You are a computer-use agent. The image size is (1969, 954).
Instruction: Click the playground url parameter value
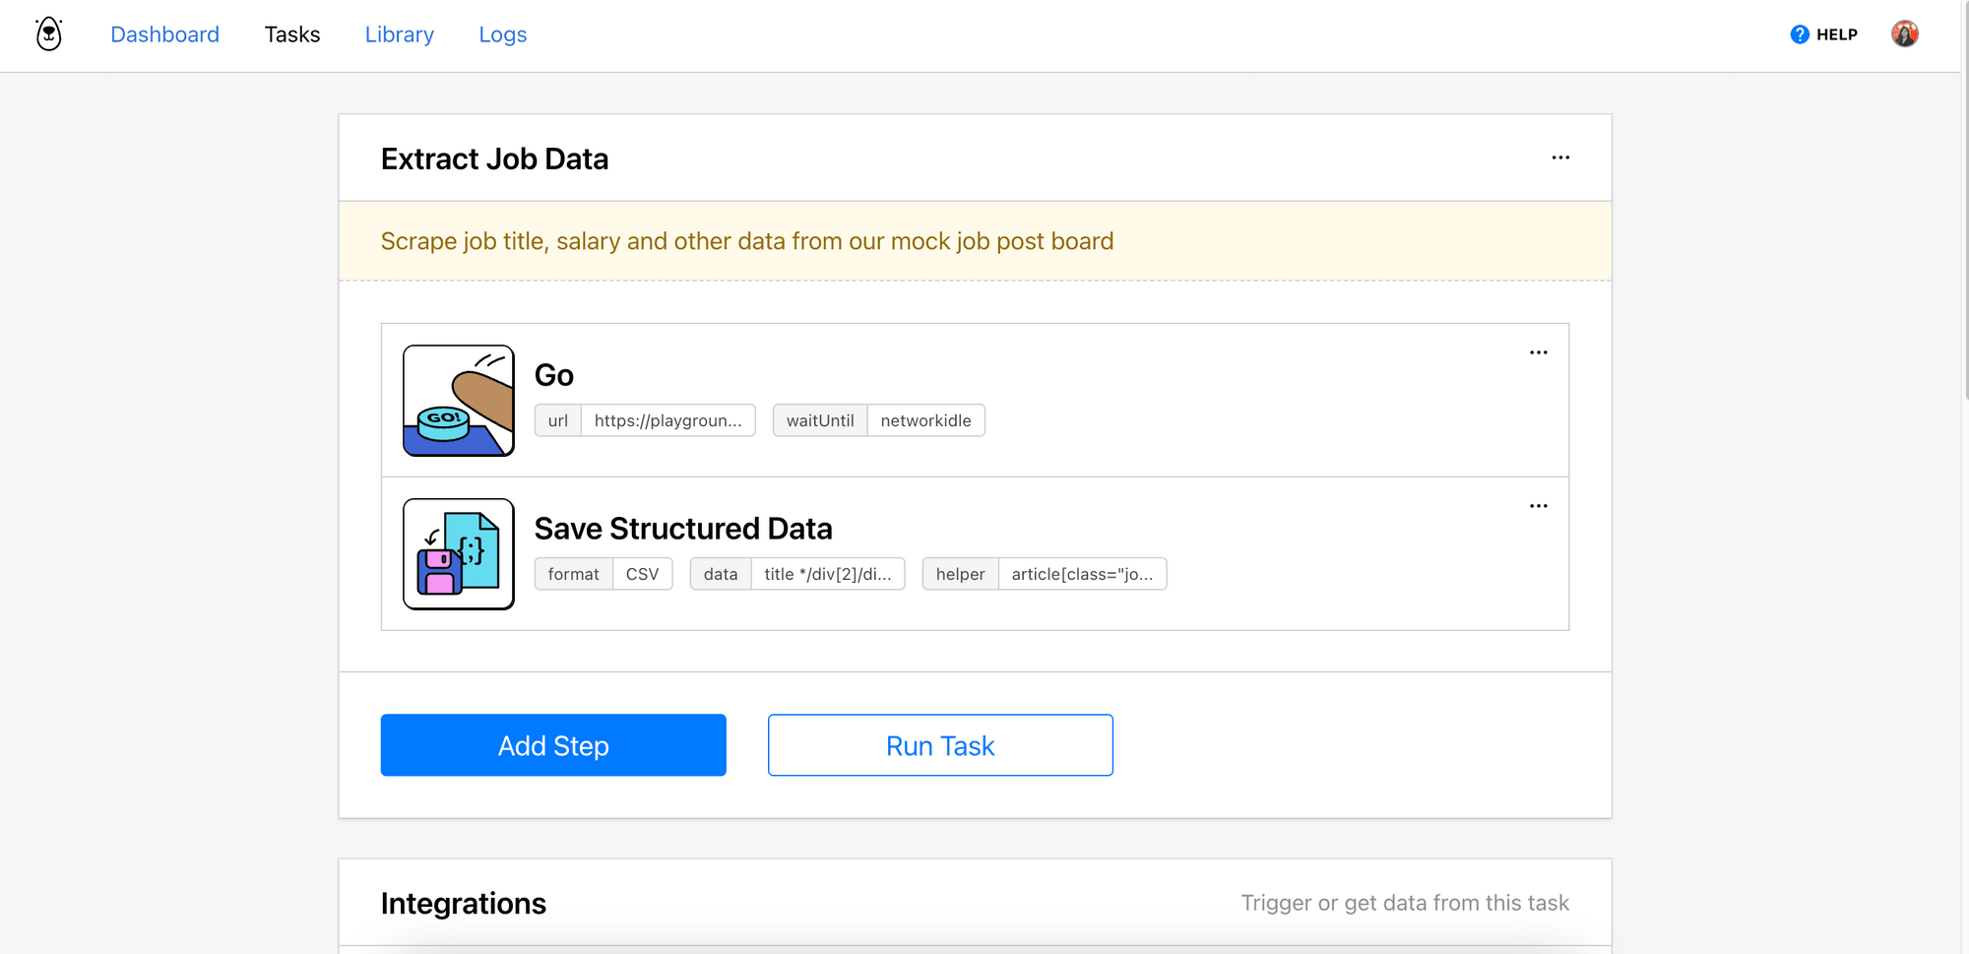[667, 420]
